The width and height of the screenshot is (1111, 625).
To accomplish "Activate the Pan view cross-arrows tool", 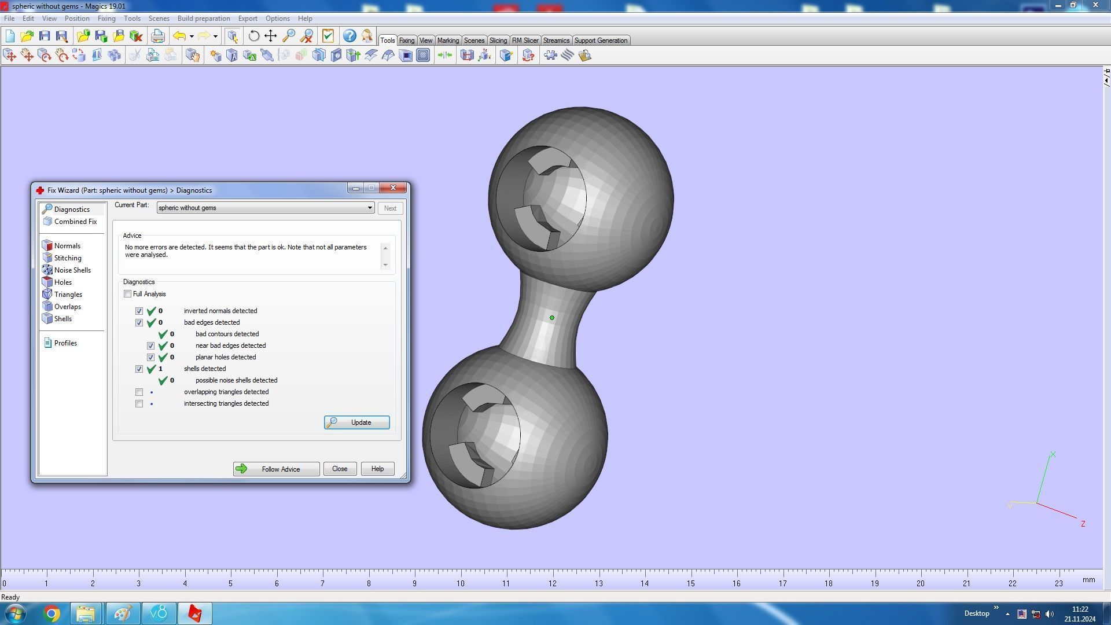I will pos(270,36).
